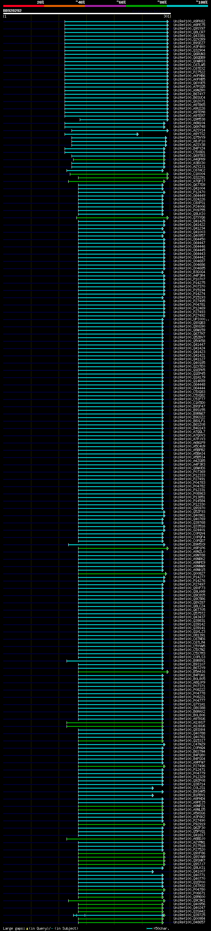Select hit label UniRef100_Q75VY9

(189, 137)
